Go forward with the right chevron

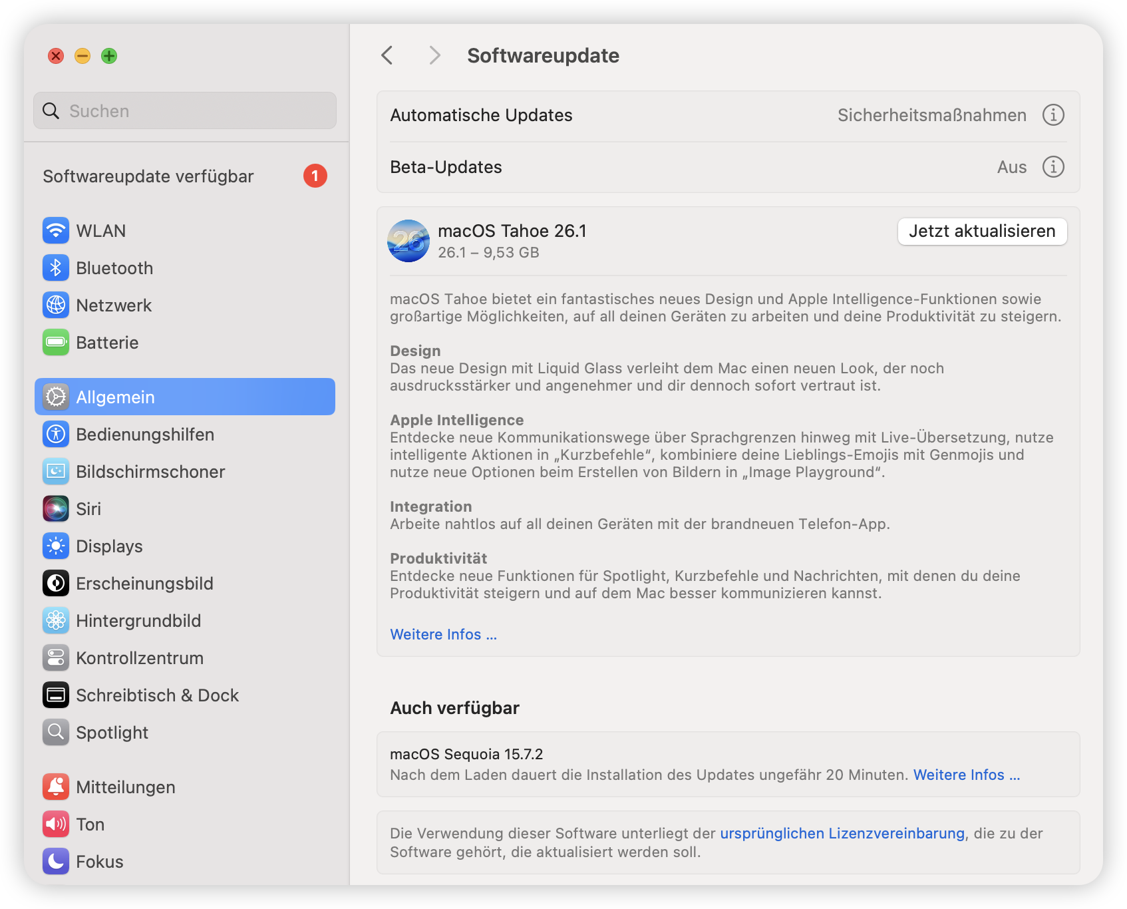[x=434, y=55]
